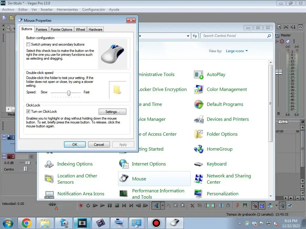
Task: Select the Hardware tab
Action: 95,30
